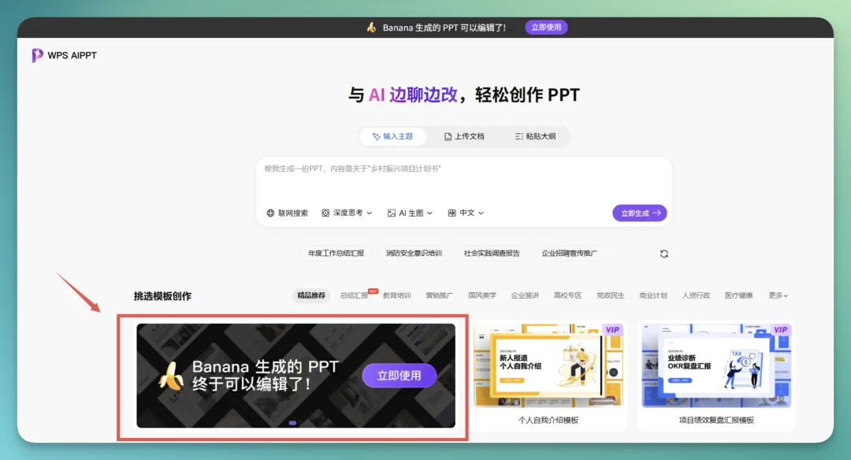851x460 pixels.
Task: Open the 个人自我介绍模板 template thumbnail
Action: (x=548, y=363)
